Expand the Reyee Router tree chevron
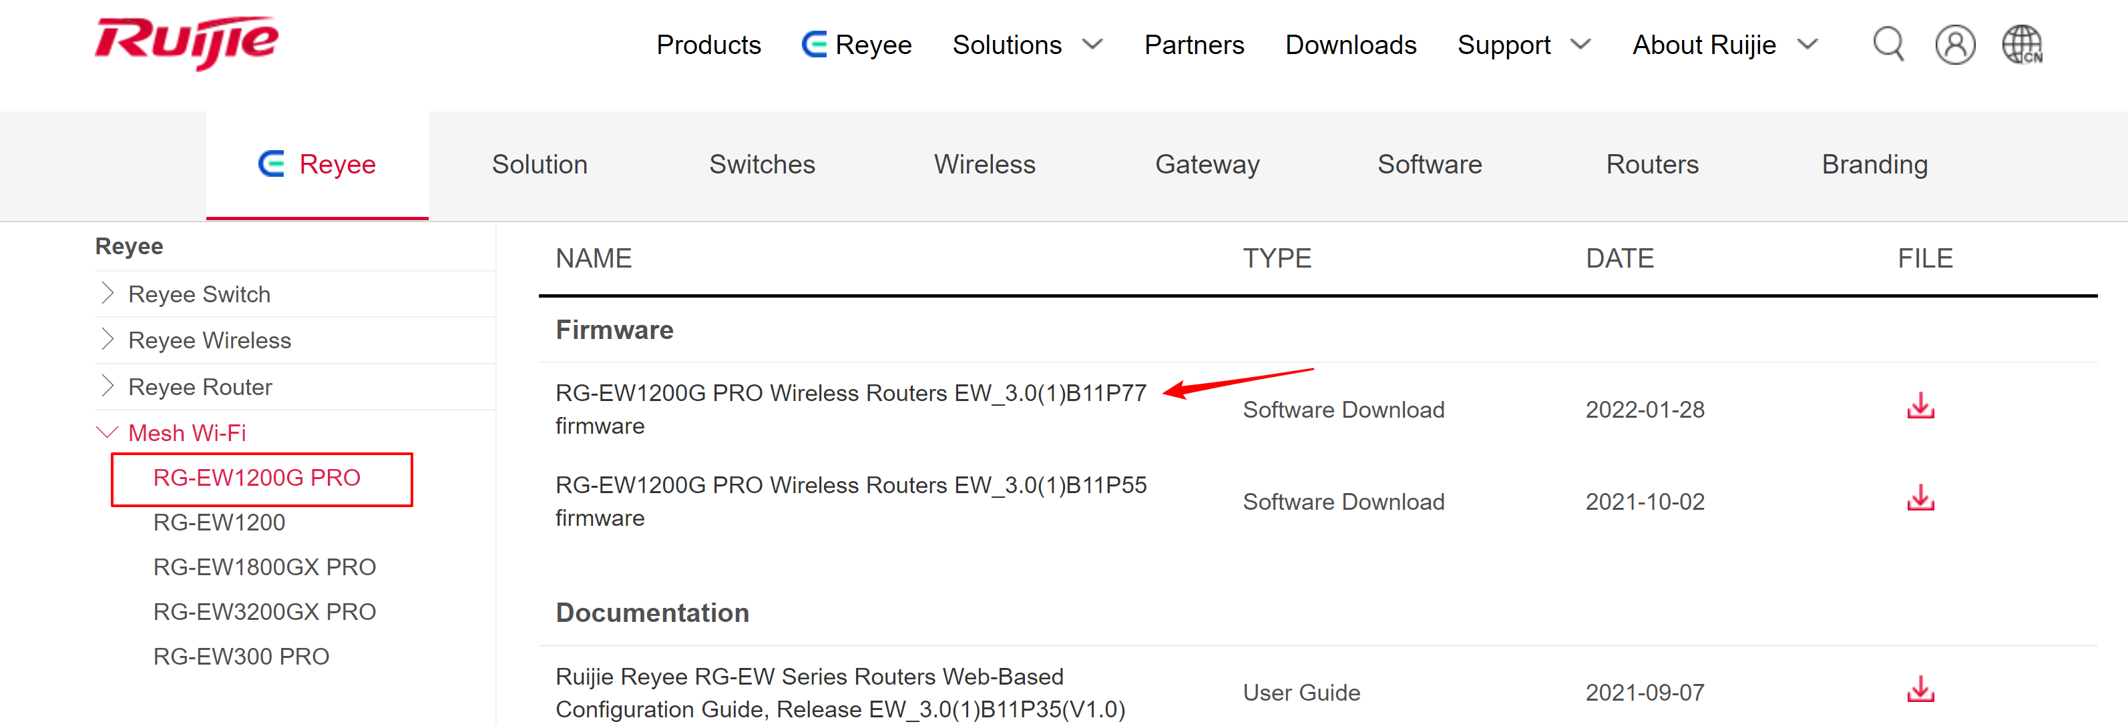 point(107,386)
